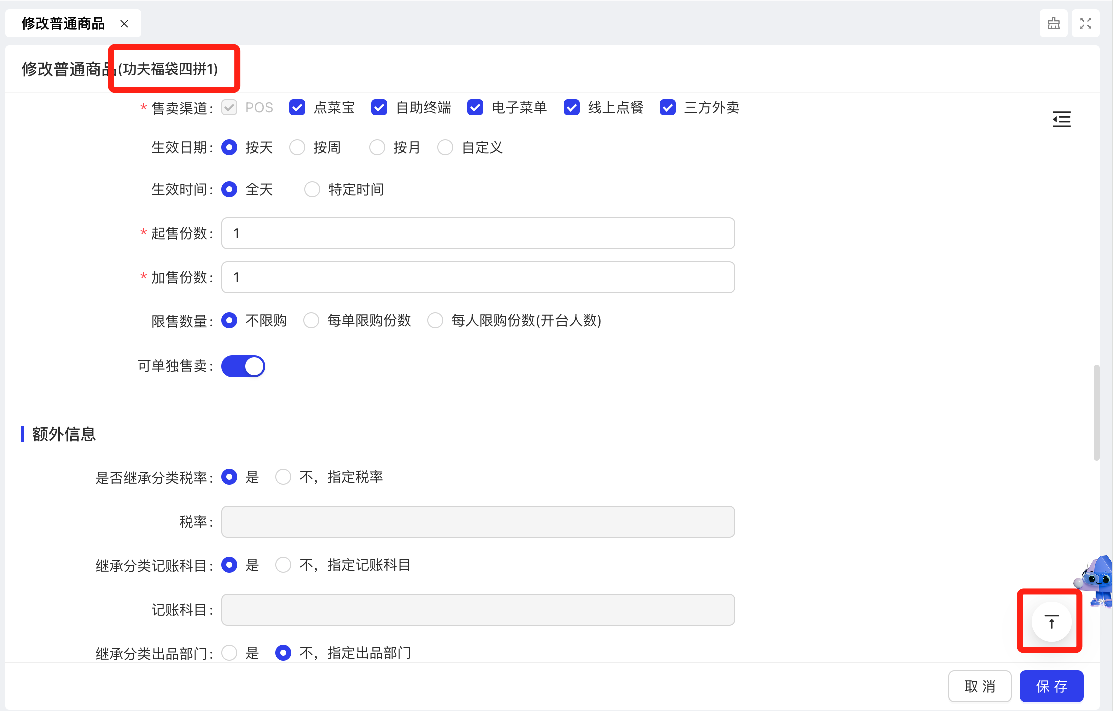Select 每单限购份数 option

coord(311,320)
